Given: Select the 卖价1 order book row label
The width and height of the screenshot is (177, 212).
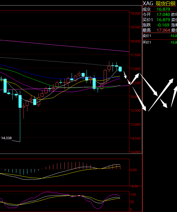Looking at the screenshot, I should point(147,36).
